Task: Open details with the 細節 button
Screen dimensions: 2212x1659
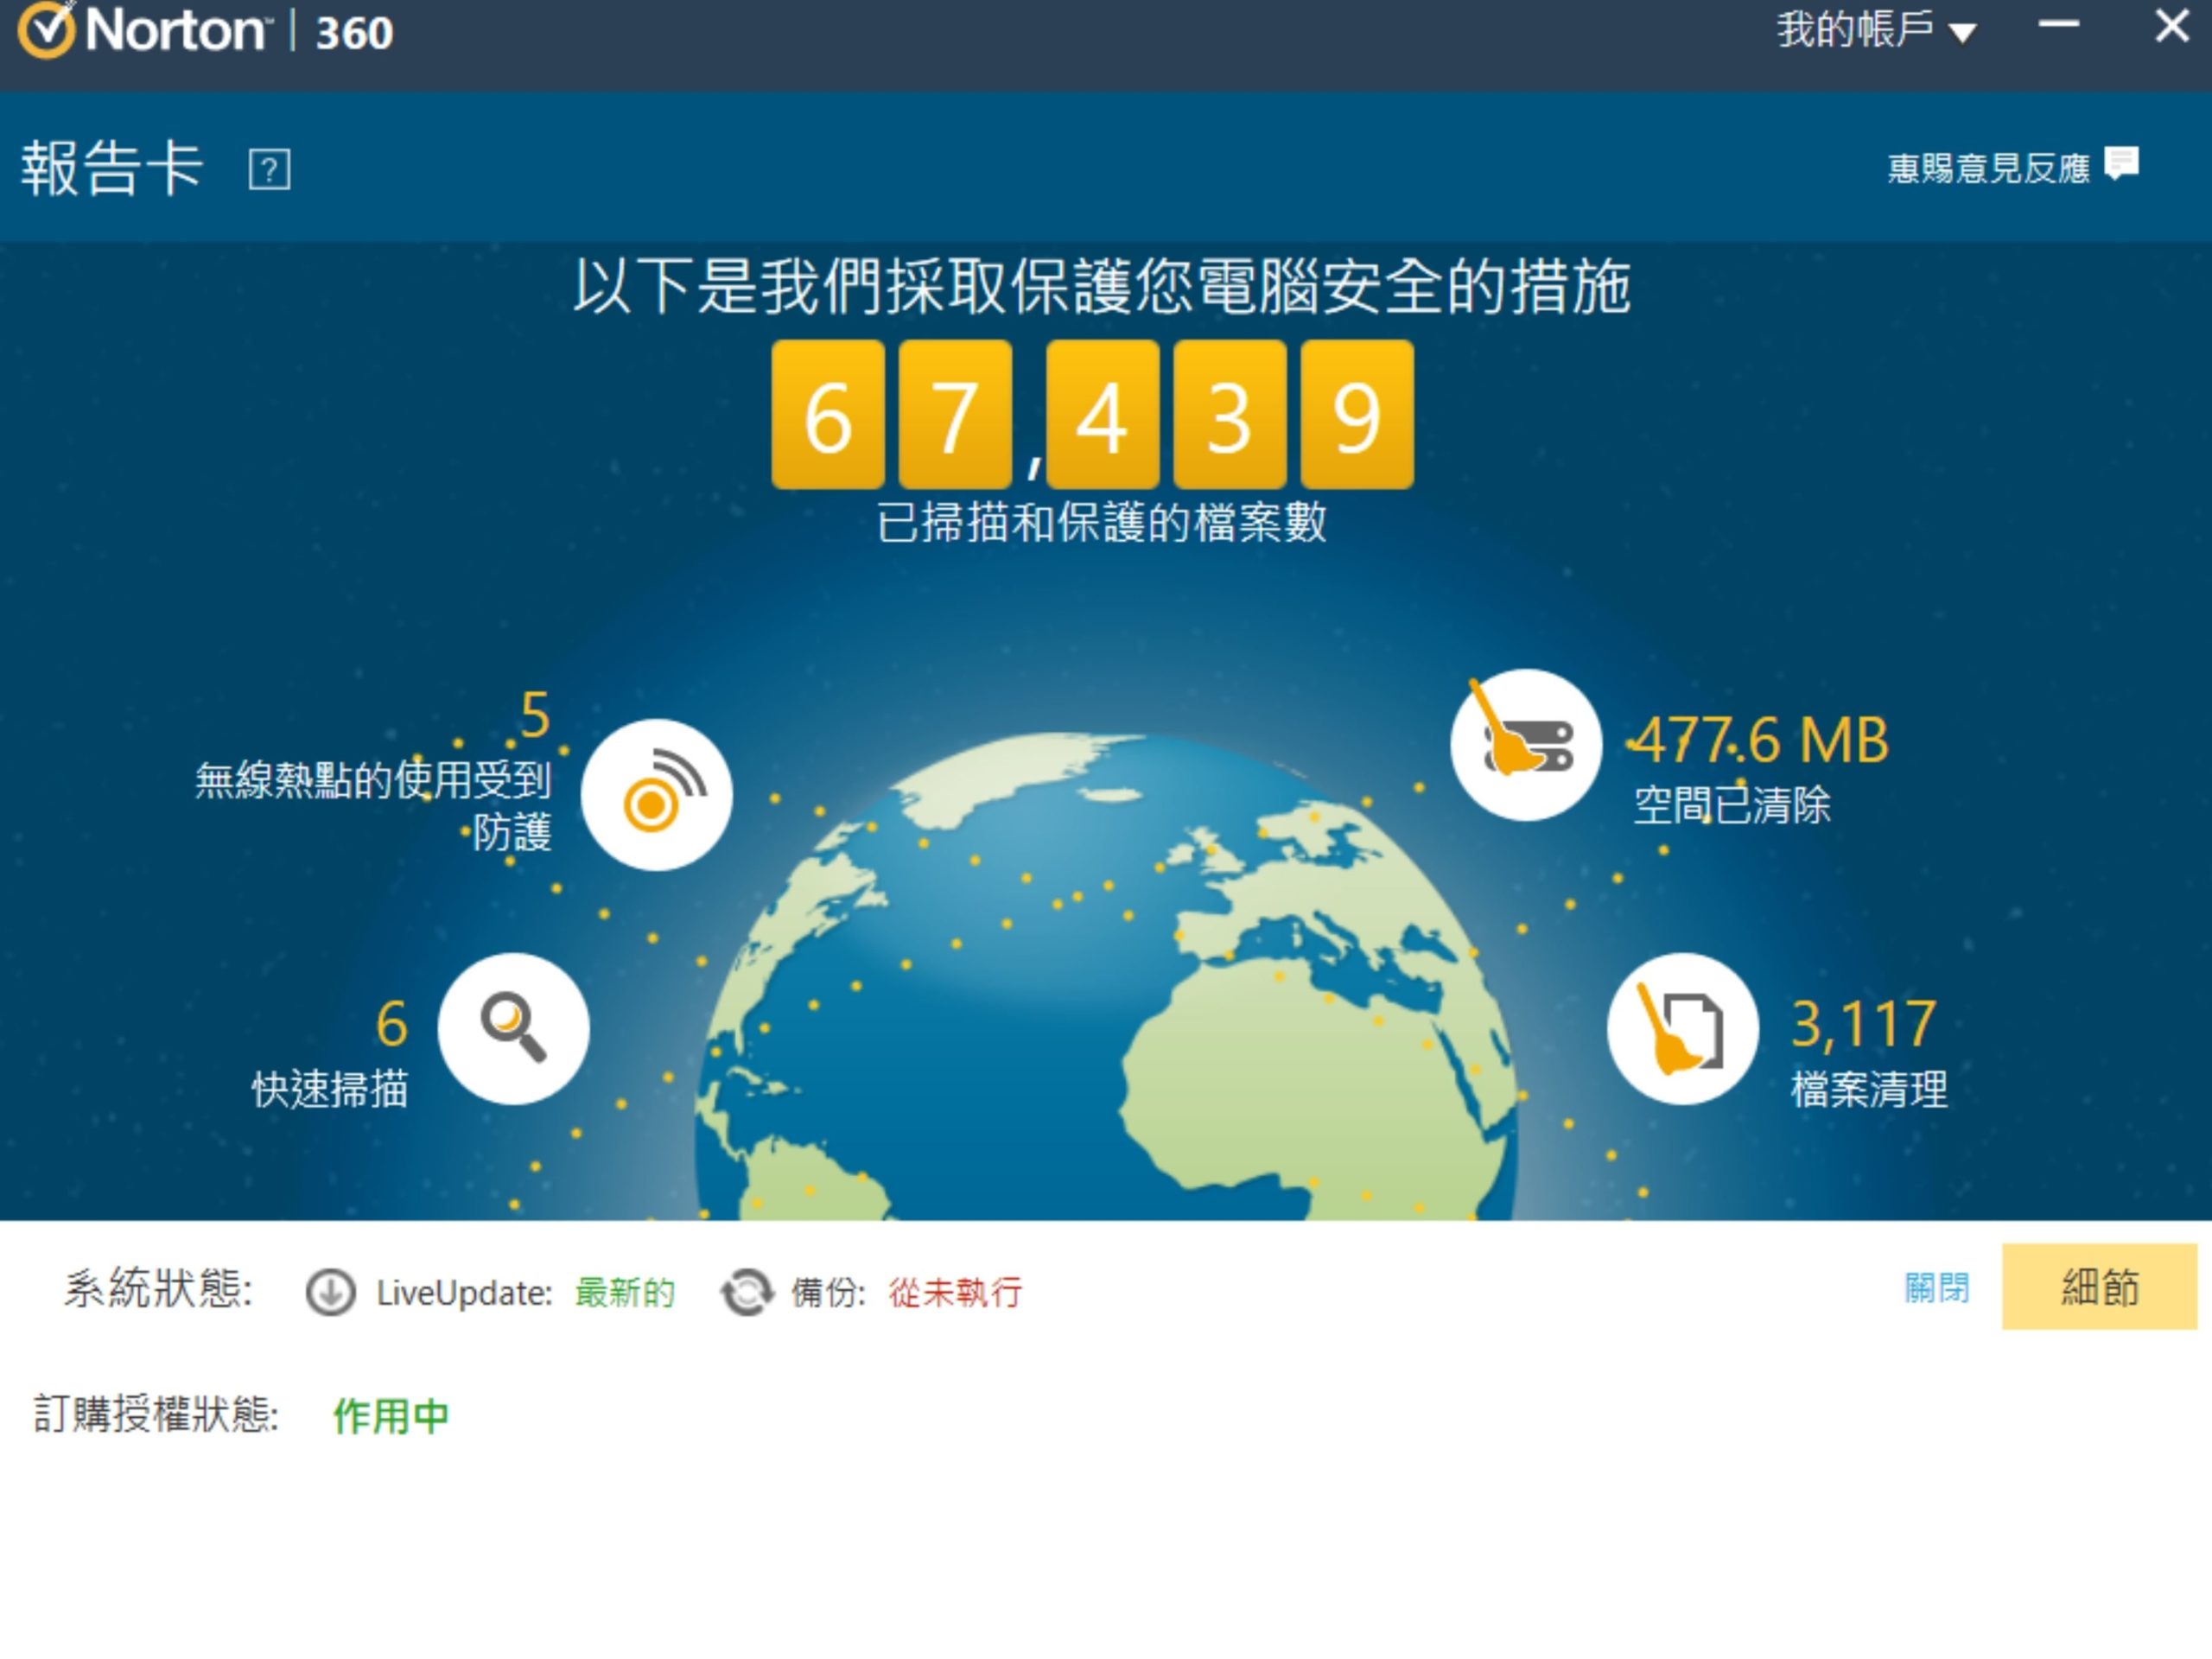Action: [x=2099, y=1287]
